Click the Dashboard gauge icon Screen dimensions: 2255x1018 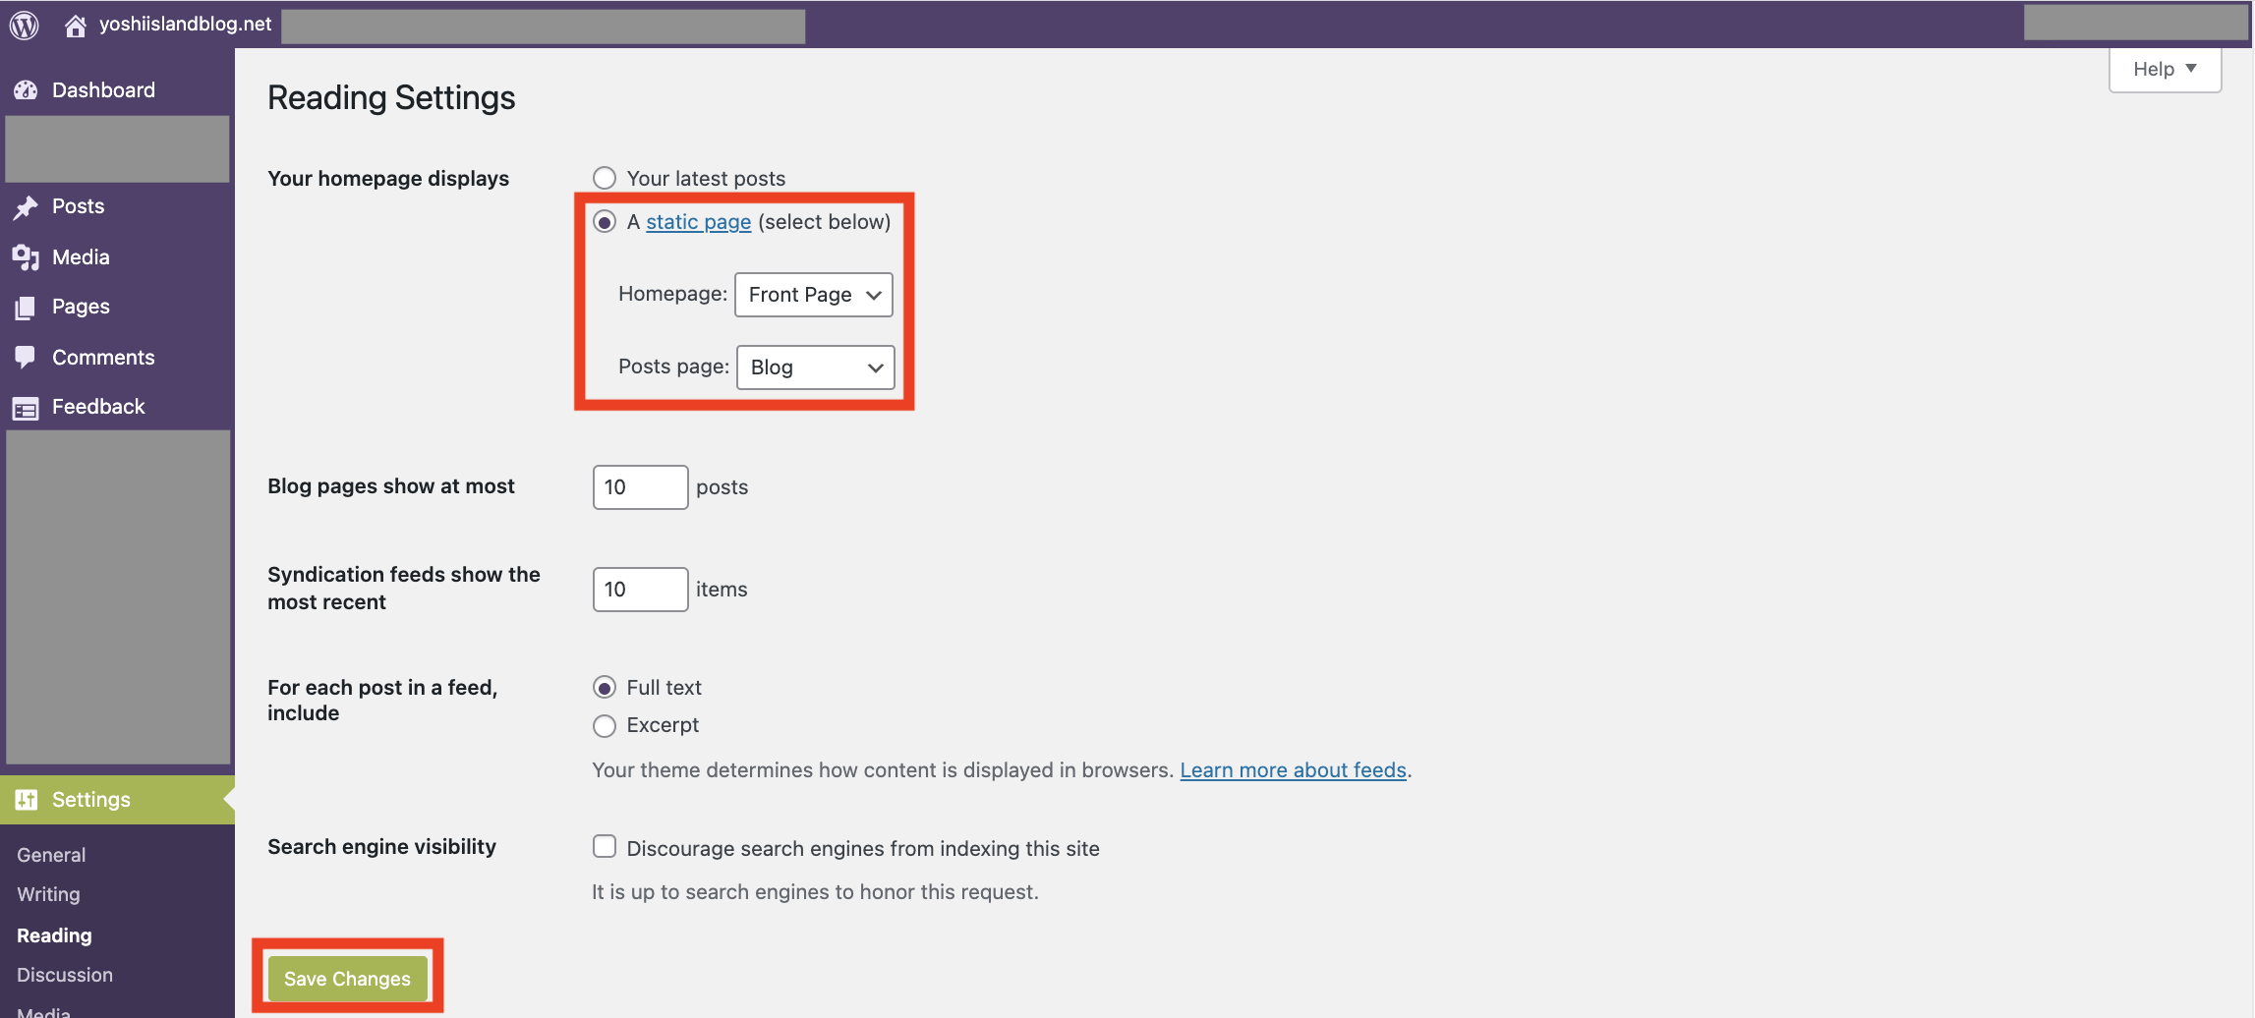pos(26,90)
